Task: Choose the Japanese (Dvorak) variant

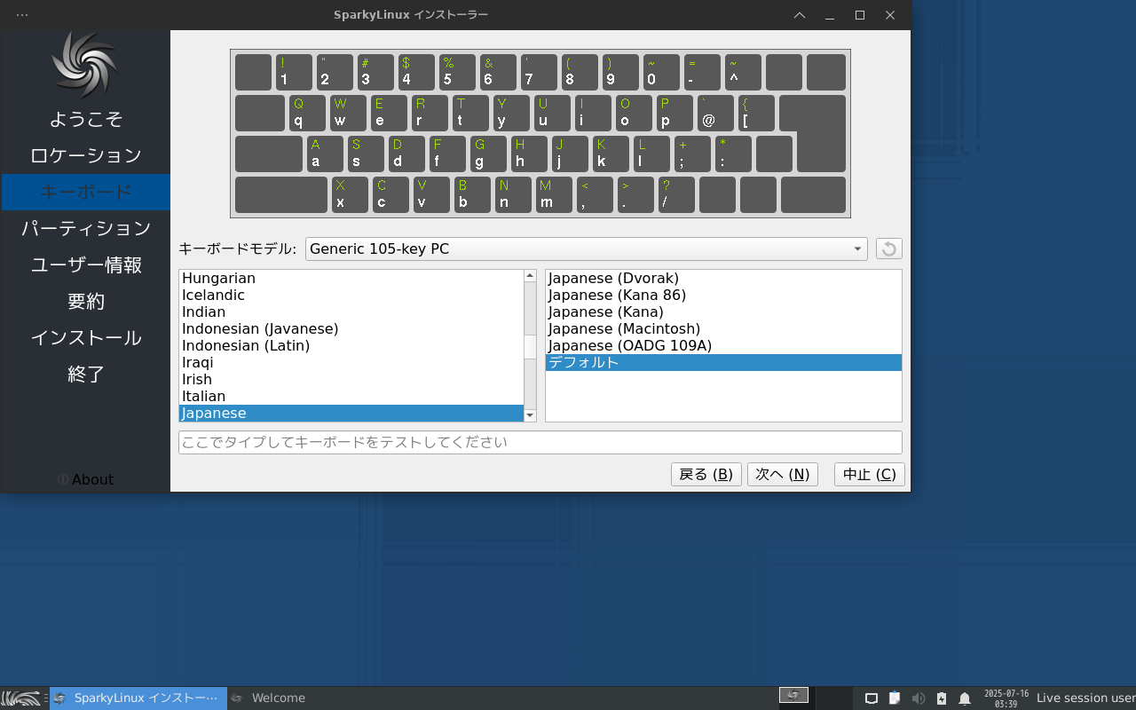Action: point(723,278)
